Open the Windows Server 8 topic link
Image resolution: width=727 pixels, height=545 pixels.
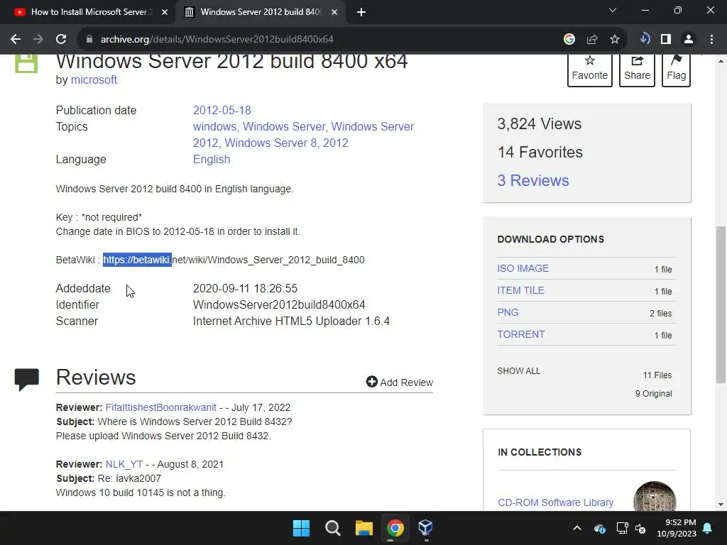pos(270,143)
